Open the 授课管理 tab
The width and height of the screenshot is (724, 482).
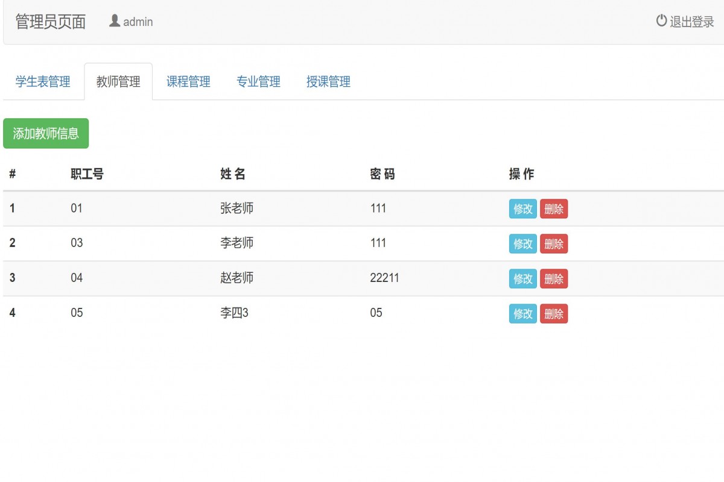click(328, 81)
